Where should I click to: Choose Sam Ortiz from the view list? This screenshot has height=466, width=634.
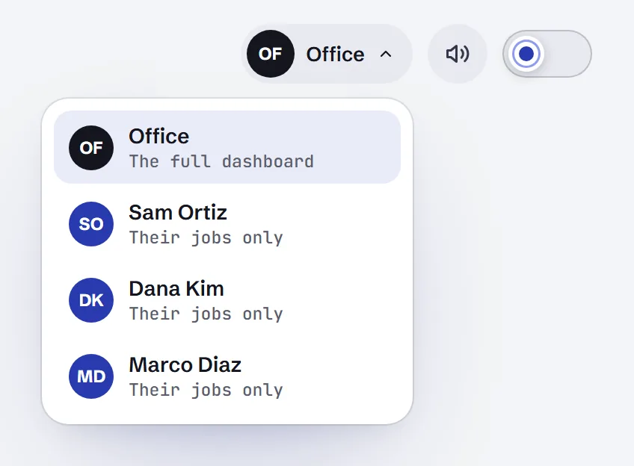pyautogui.click(x=227, y=224)
